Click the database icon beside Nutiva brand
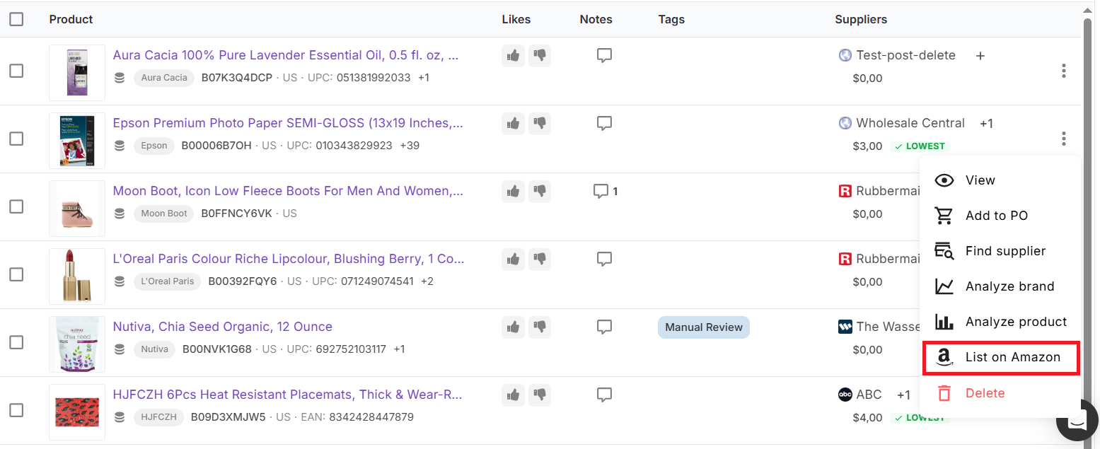The width and height of the screenshot is (1100, 449). tap(120, 349)
